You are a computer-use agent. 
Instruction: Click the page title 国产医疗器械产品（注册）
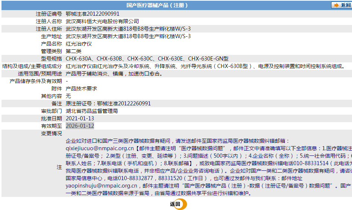pos(158,5)
